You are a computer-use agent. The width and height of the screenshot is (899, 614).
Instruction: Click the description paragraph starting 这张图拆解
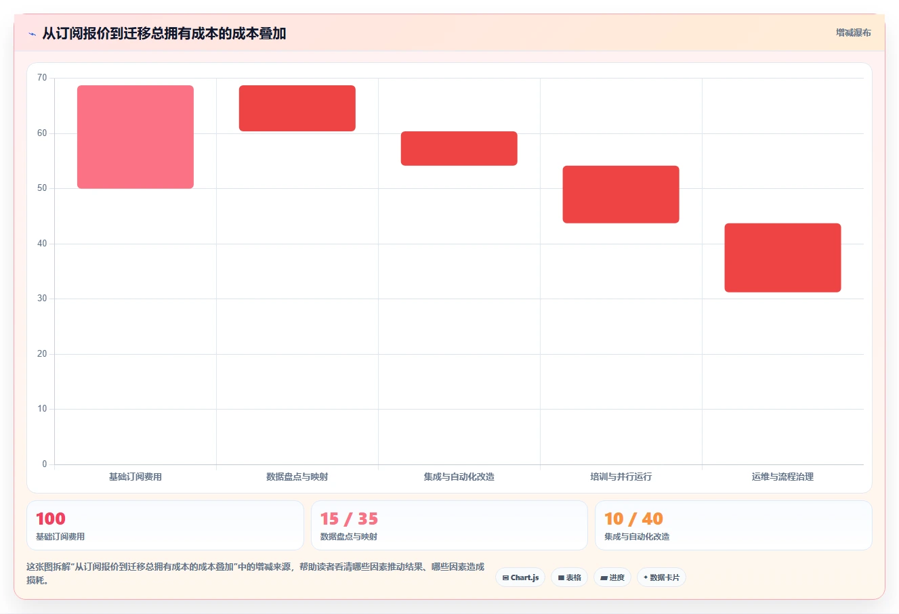[255, 573]
